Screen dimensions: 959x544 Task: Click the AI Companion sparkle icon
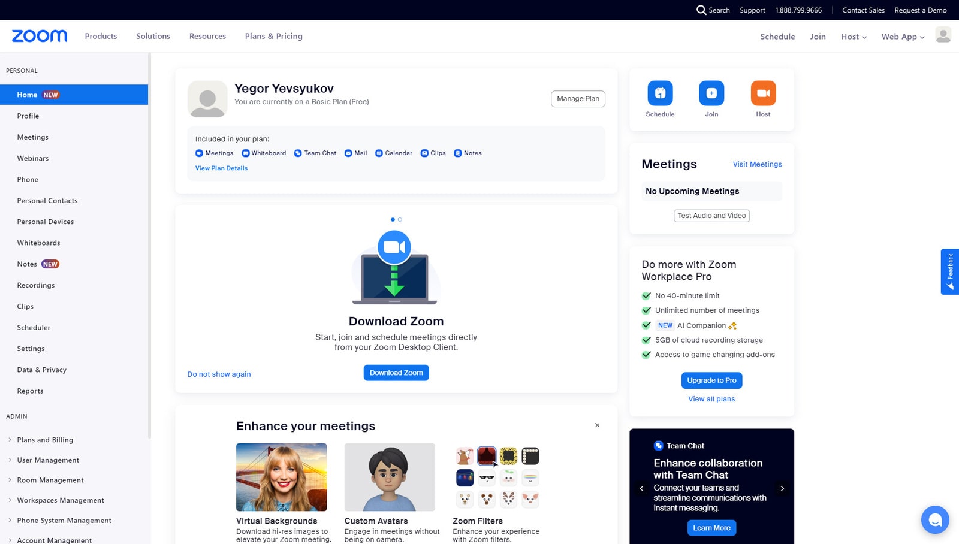pyautogui.click(x=732, y=325)
